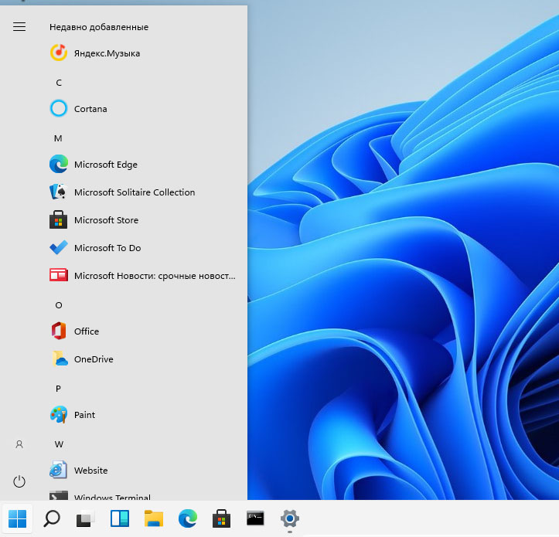Image resolution: width=559 pixels, height=537 pixels.
Task: Jump via letter C header
Action: point(59,83)
